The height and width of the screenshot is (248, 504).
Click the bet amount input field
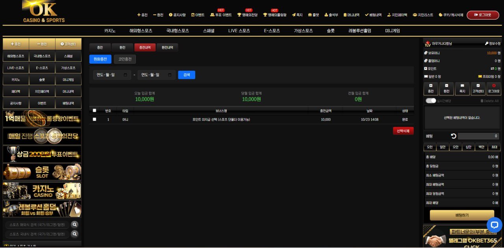click(x=478, y=136)
